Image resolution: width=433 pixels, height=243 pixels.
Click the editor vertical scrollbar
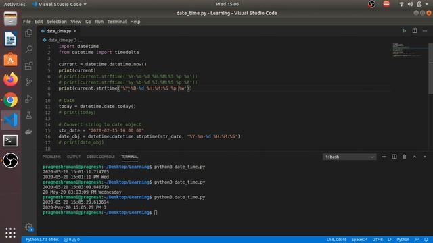[430, 68]
